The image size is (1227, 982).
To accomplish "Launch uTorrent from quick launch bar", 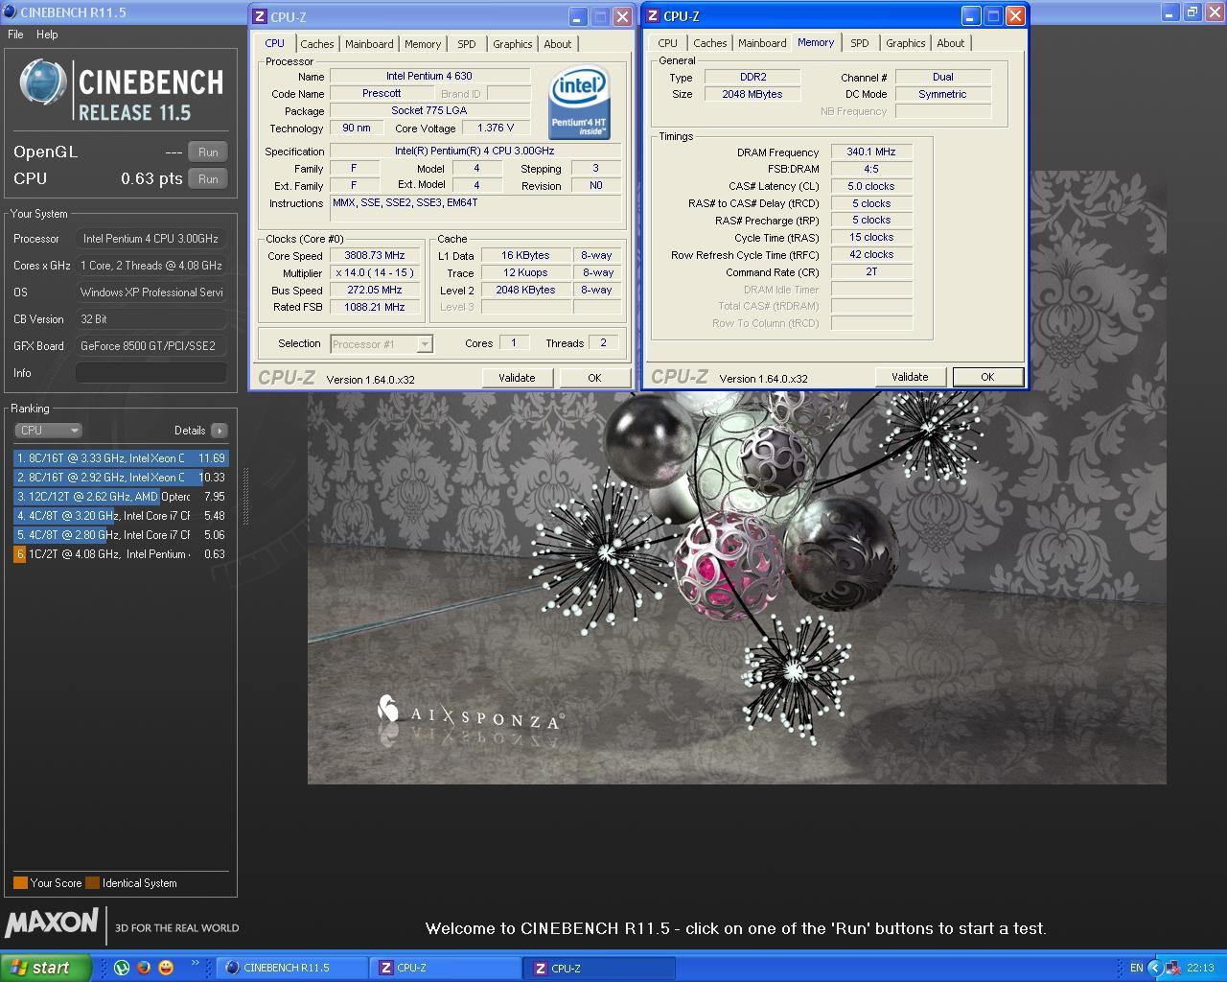I will [122, 968].
